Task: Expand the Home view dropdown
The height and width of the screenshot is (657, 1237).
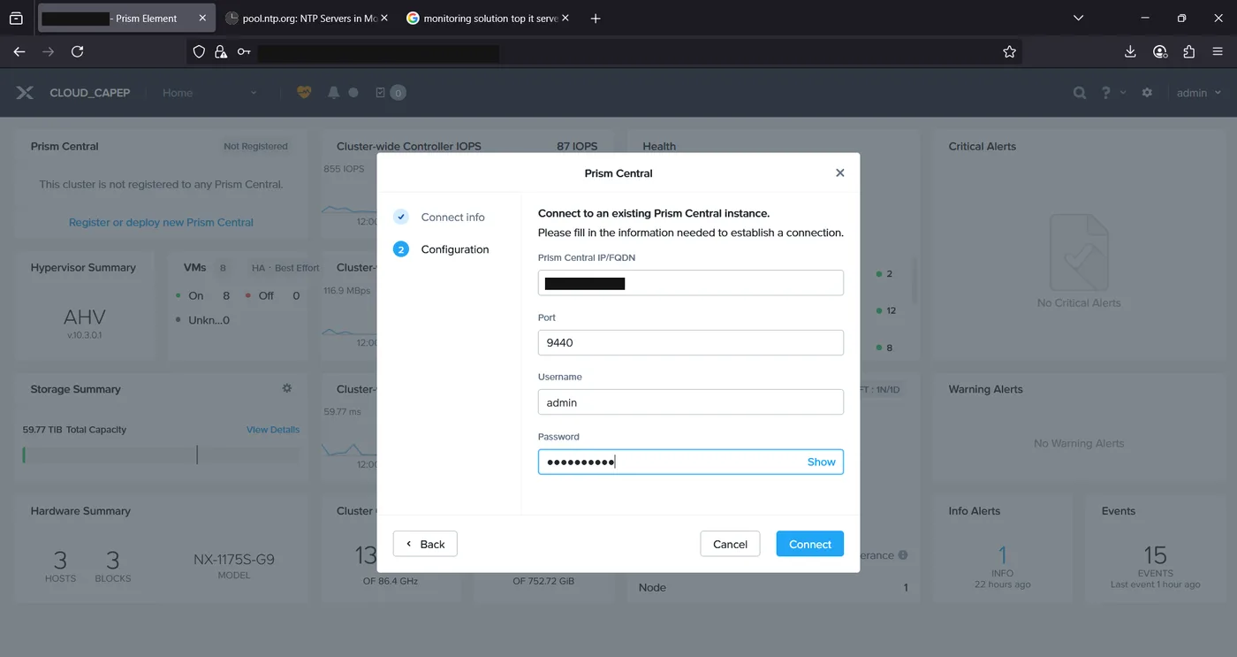Action: 209,92
